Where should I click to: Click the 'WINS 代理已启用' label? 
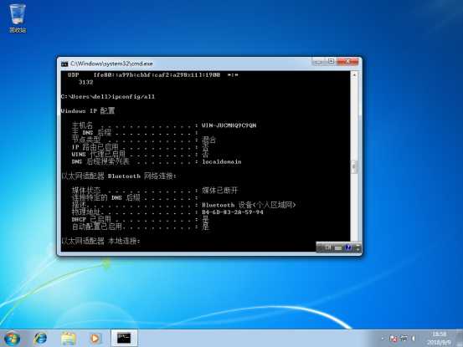(99, 154)
